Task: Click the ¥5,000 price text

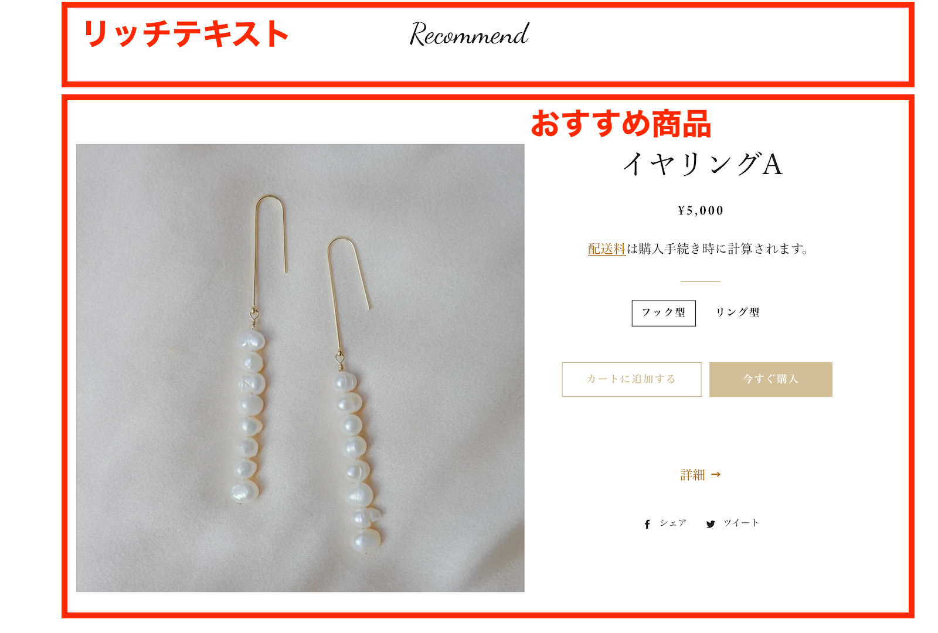Action: [701, 211]
